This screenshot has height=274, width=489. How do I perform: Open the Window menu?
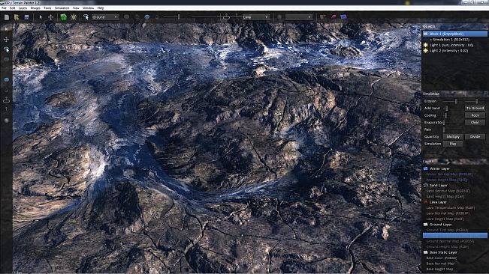point(88,8)
